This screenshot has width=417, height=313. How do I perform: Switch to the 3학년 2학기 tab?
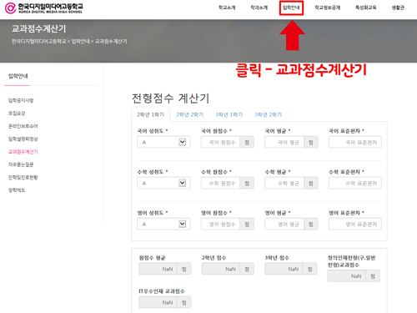269,114
